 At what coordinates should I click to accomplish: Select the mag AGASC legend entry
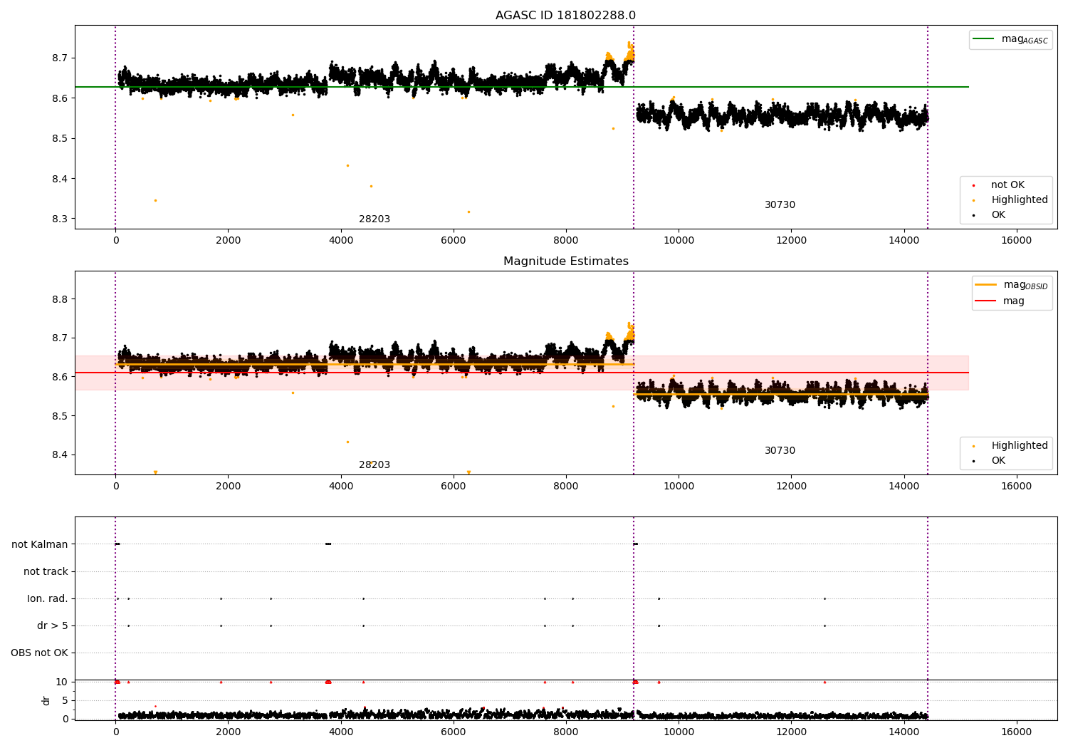pos(1011,39)
